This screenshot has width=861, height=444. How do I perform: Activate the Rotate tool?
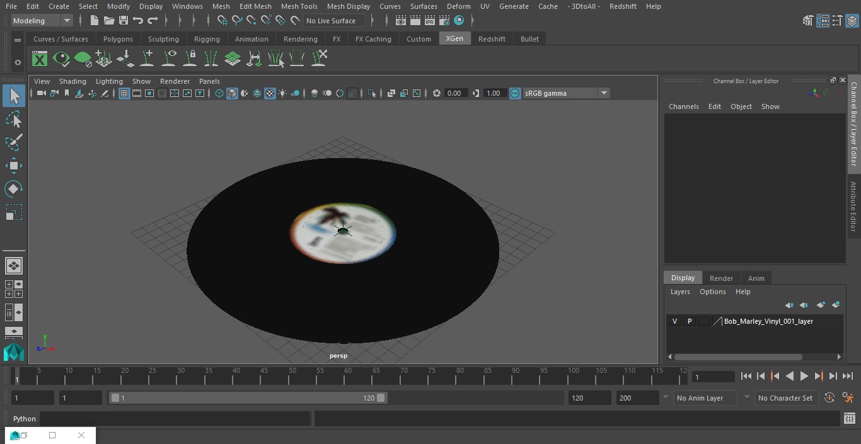tap(14, 189)
